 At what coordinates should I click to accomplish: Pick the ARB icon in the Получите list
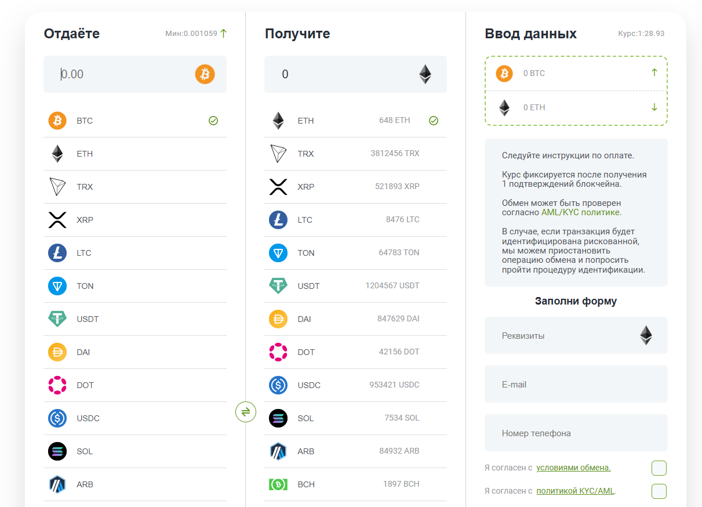tap(278, 451)
